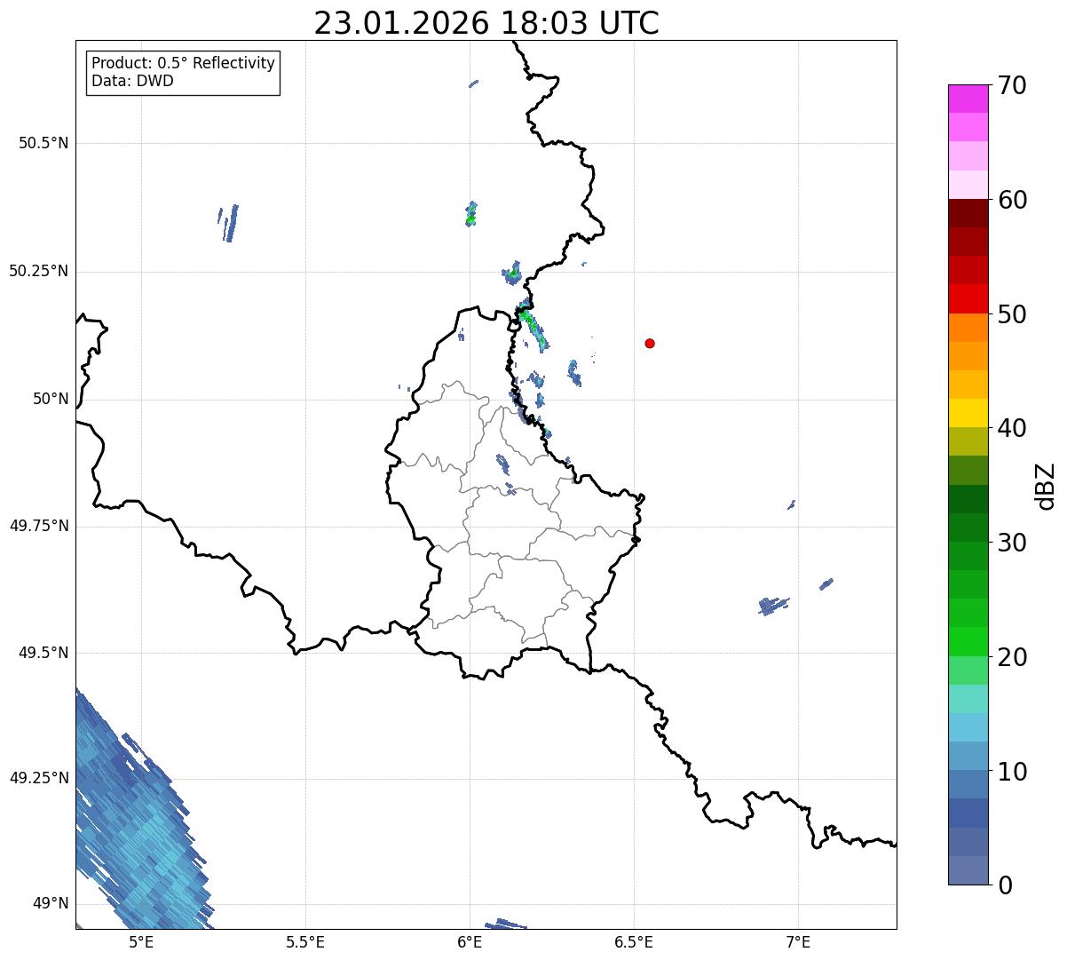Click the 'Product: 0.5° Reflectivity' label
The width and height of the screenshot is (1067, 960).
coord(183,63)
